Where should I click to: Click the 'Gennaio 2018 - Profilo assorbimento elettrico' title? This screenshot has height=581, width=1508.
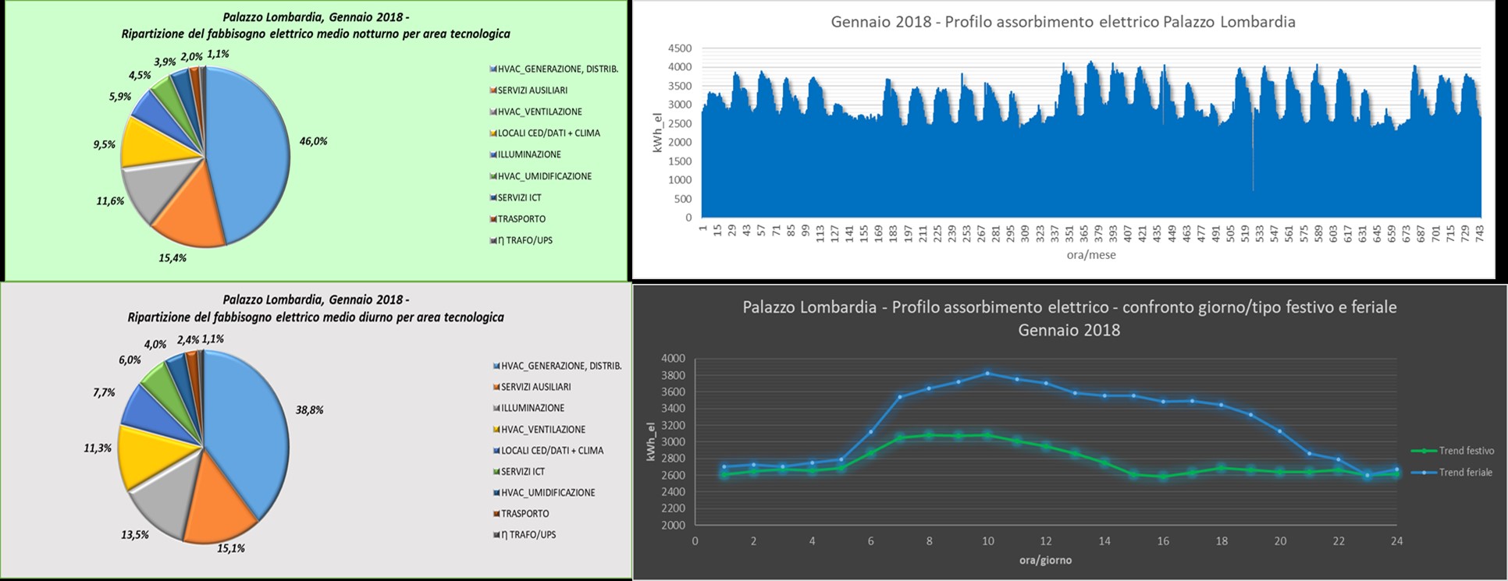point(1063,22)
